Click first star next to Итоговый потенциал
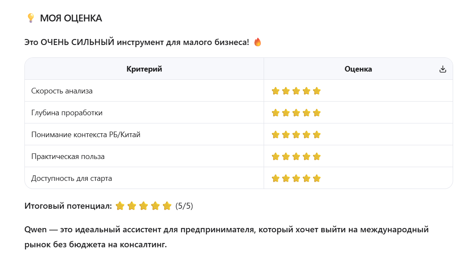The height and width of the screenshot is (264, 475). [x=120, y=206]
